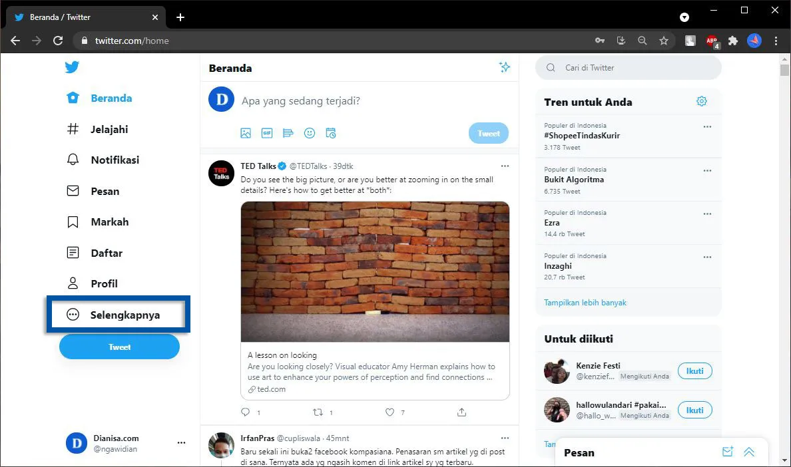The height and width of the screenshot is (467, 791).
Task: Open account menu for Dianisa.com
Action: click(x=181, y=443)
